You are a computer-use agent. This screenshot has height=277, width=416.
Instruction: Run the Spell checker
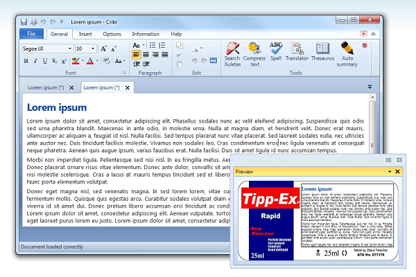tap(276, 51)
